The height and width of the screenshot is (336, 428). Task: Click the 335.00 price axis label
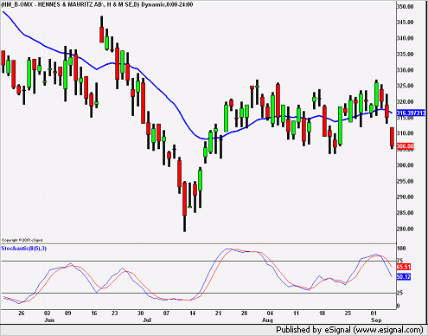405,55
